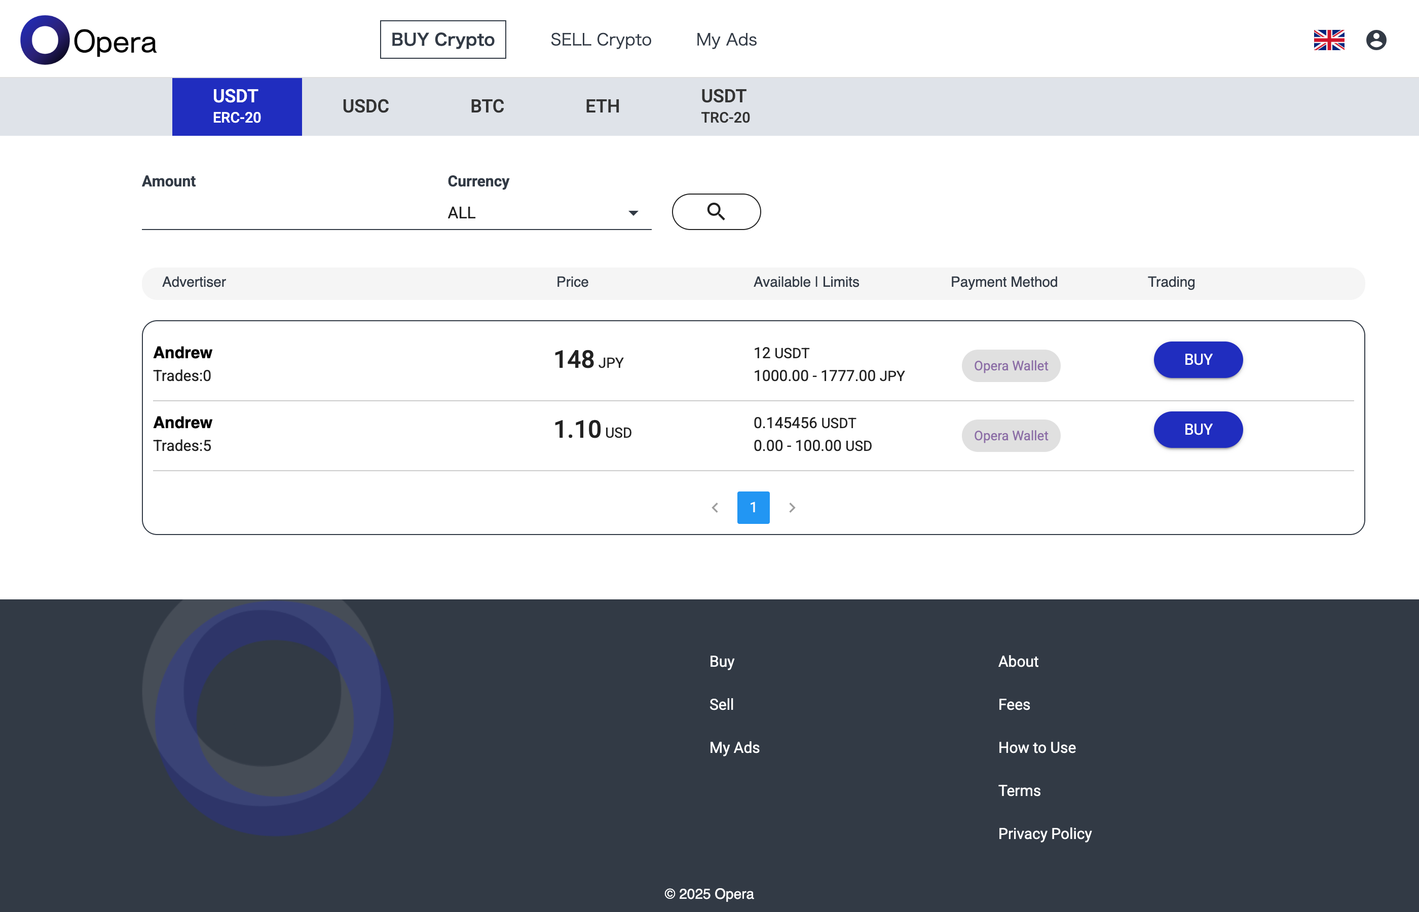Select page 1 in pagination
The image size is (1419, 912).
pyautogui.click(x=753, y=508)
